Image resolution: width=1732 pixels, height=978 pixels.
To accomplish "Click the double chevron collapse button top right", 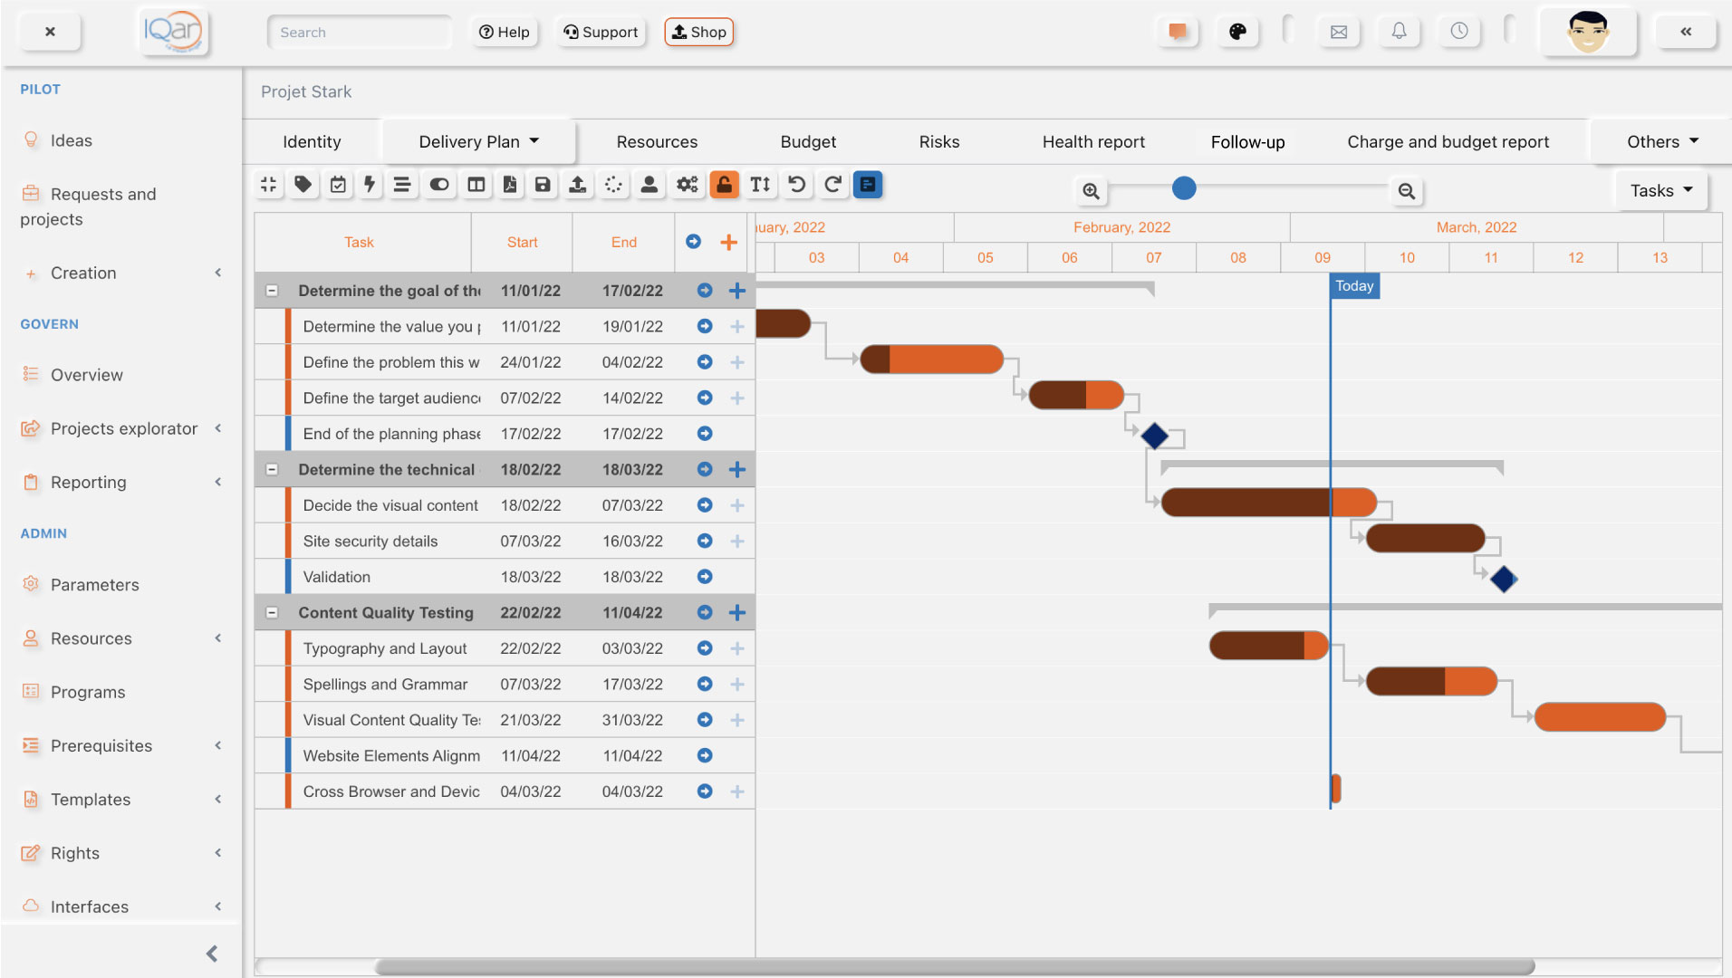I will (x=1686, y=32).
